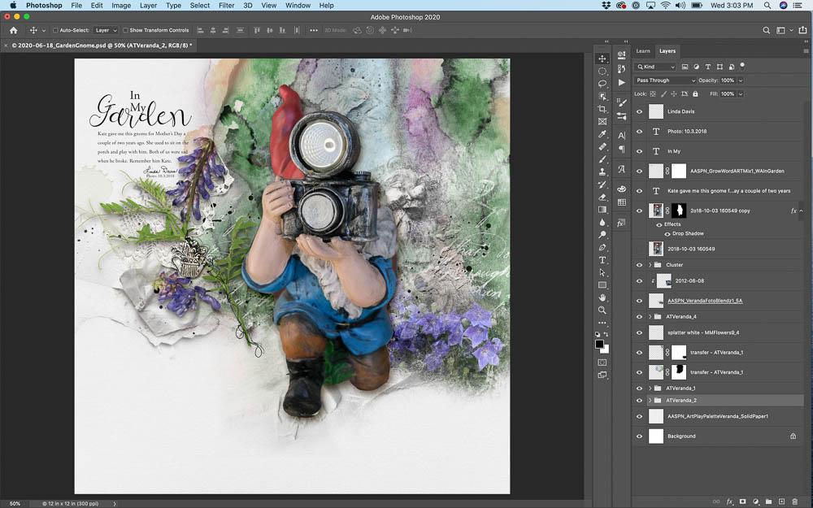Select the Crop tool
This screenshot has width=813, height=508.
tap(602, 109)
